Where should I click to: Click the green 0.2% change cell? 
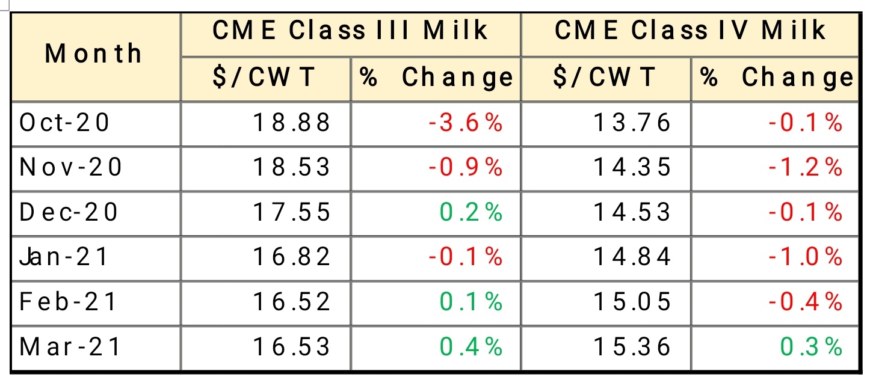tap(471, 212)
